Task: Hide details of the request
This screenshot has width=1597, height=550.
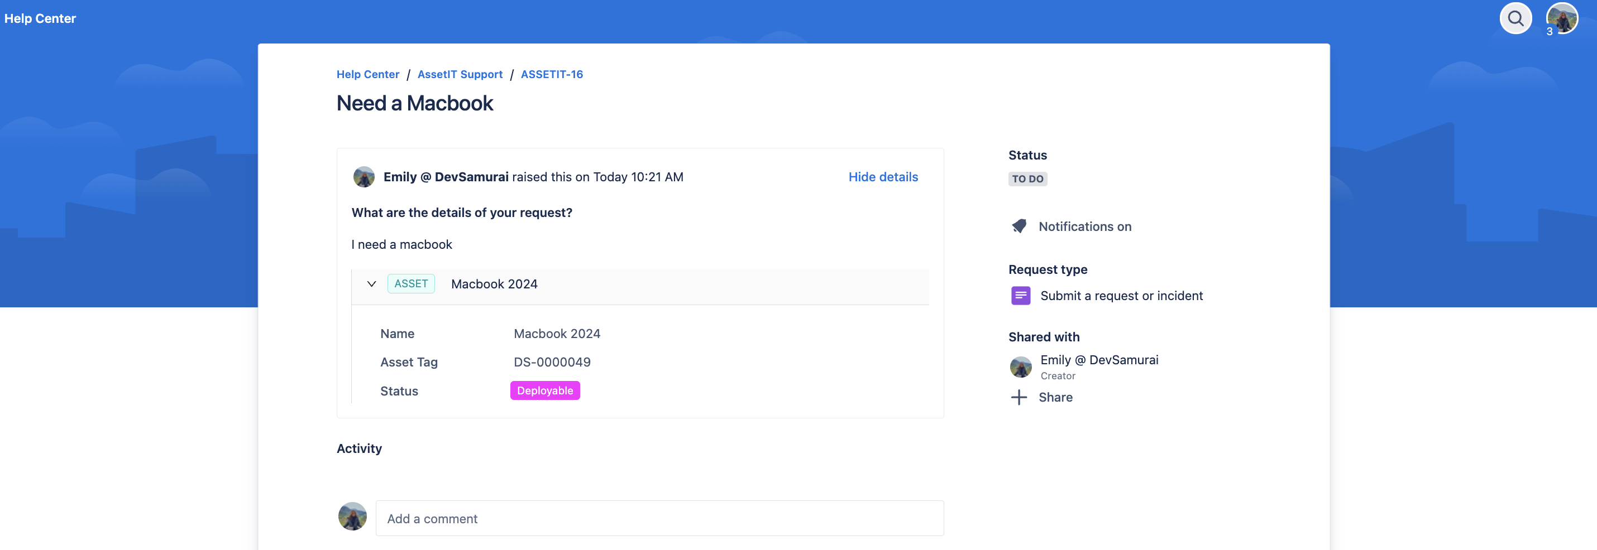Action: pos(883,177)
